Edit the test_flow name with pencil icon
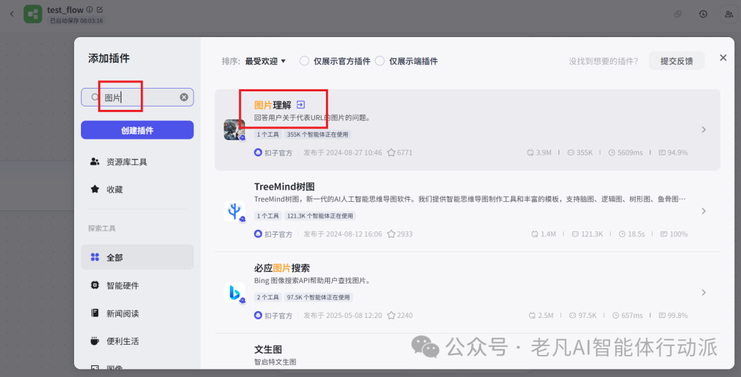 point(99,10)
